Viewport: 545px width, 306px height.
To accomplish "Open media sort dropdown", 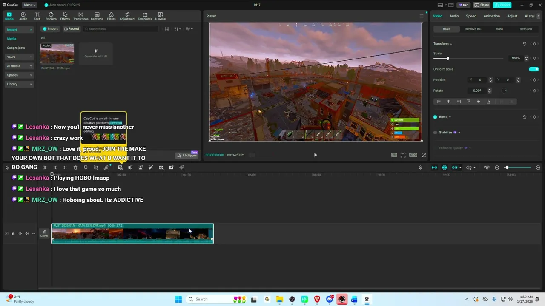I will click(x=178, y=29).
